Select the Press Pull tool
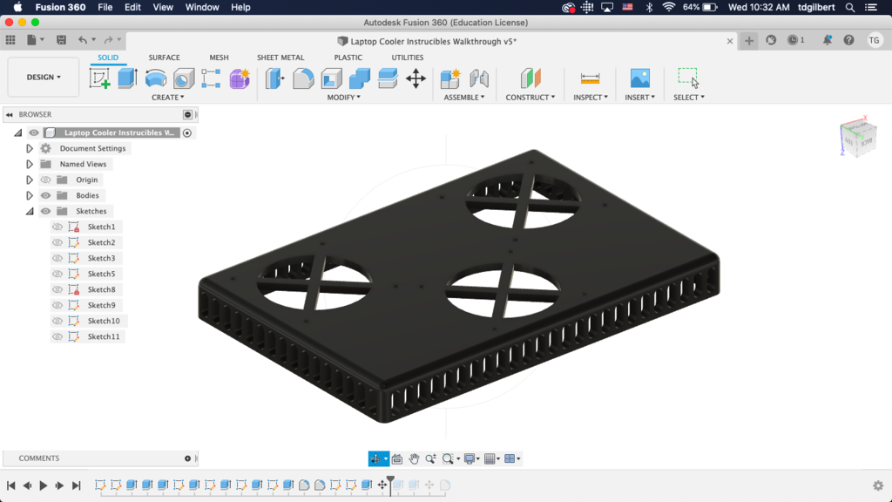 pos(274,78)
